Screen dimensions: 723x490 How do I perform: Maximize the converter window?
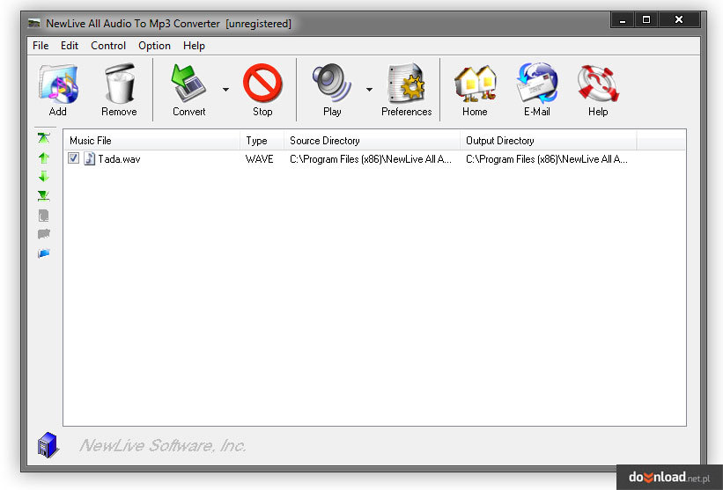[x=646, y=20]
